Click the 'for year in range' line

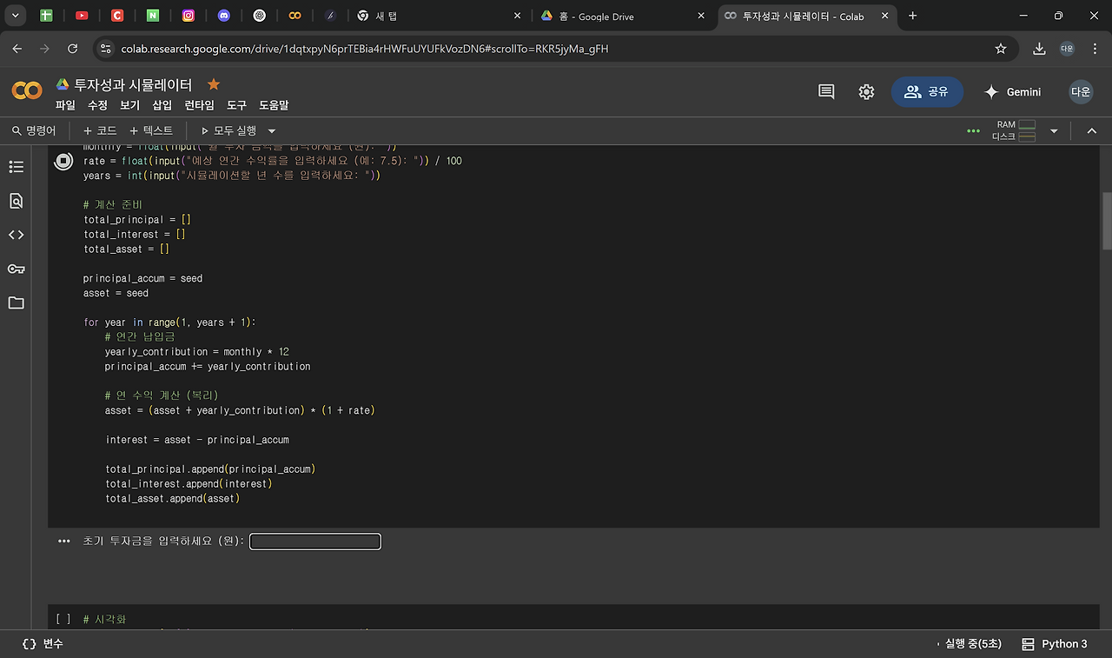169,322
